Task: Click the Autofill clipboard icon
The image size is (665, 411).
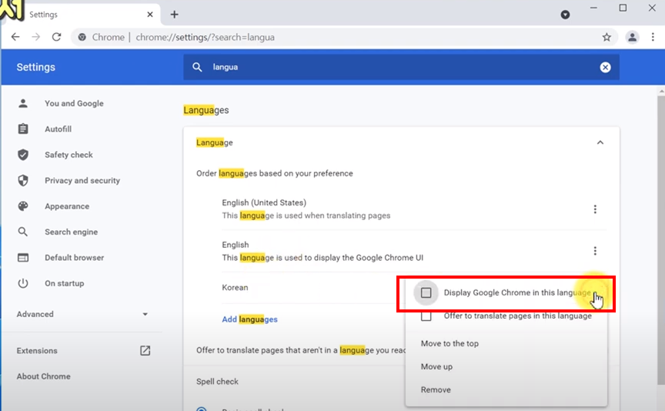Action: click(x=23, y=129)
